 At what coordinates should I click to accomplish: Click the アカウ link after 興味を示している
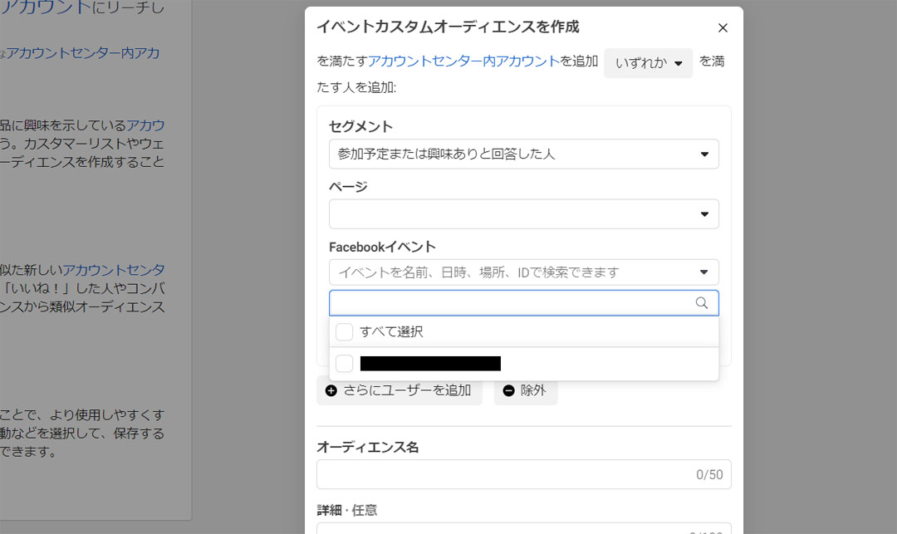pyautogui.click(x=145, y=125)
